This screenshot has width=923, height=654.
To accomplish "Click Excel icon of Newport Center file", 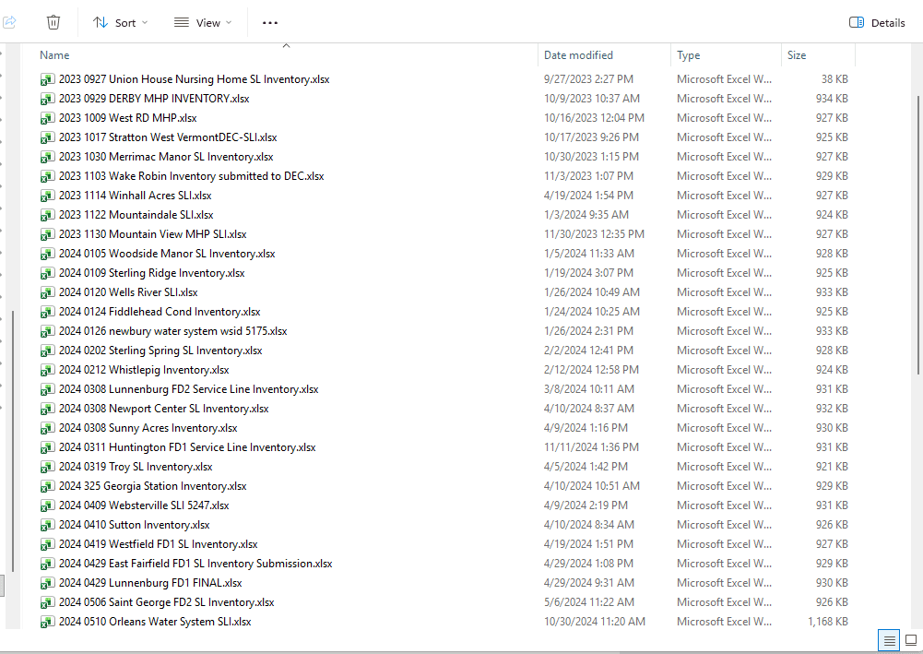I will click(47, 410).
